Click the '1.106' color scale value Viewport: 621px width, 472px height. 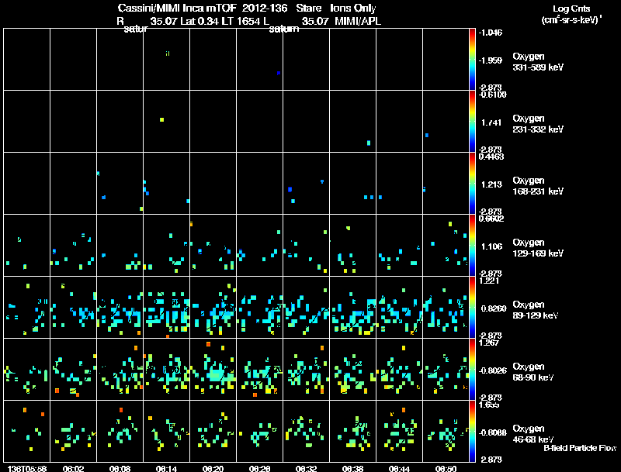[491, 246]
